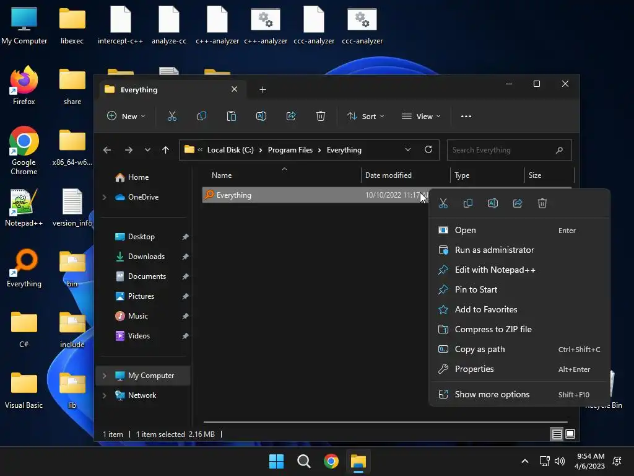Switch to large thumbnails view icon in status bar
Image resolution: width=634 pixels, height=476 pixels.
click(x=570, y=434)
